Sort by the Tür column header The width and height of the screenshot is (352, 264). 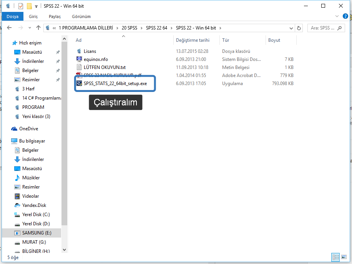click(x=226, y=40)
